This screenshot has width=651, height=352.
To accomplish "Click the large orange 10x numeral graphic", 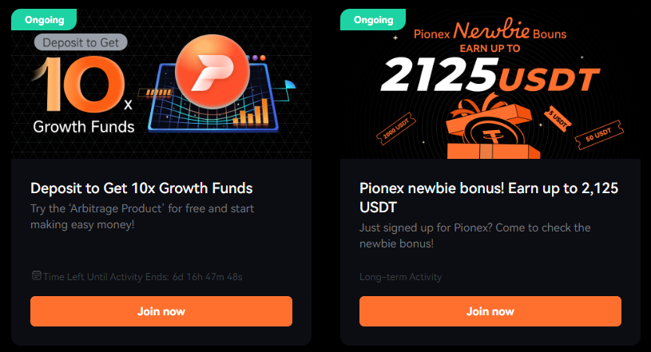I will point(82,85).
